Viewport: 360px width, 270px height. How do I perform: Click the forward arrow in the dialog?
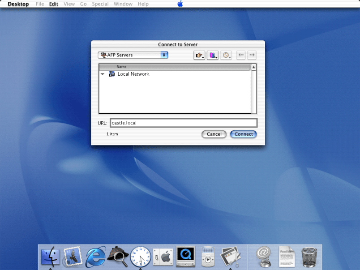pyautogui.click(x=252, y=55)
